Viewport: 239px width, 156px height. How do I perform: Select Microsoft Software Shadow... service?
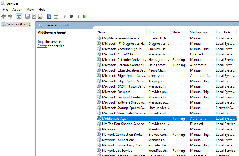pos(124,102)
